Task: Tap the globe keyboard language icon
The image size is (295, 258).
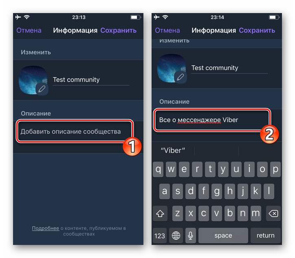Action: click(176, 236)
